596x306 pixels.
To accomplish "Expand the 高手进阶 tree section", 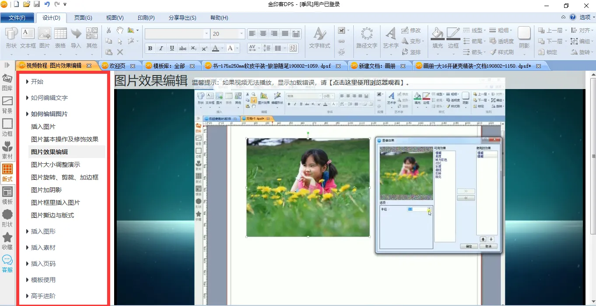I will pos(43,296).
